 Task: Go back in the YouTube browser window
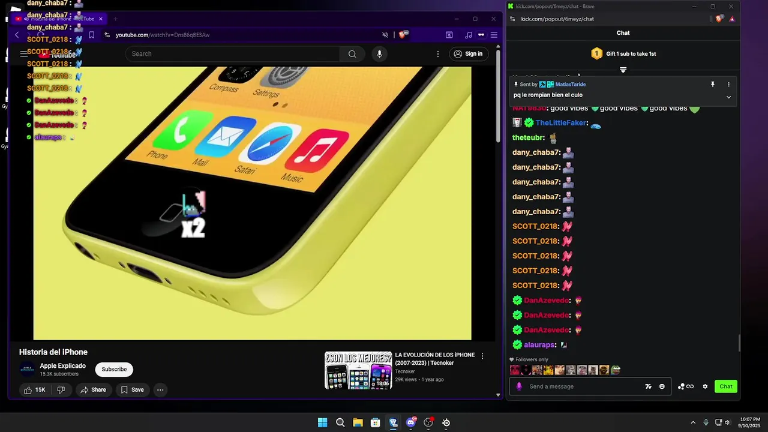(17, 35)
